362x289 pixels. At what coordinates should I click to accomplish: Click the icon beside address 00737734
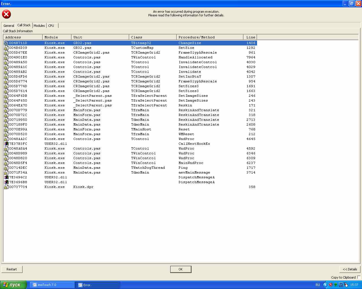6,187
